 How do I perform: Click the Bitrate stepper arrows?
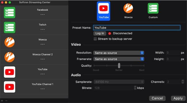(135, 88)
